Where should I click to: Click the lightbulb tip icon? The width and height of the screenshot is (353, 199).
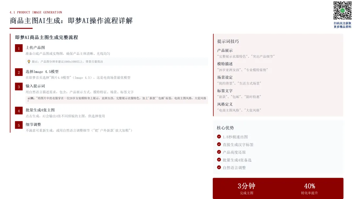(29, 62)
